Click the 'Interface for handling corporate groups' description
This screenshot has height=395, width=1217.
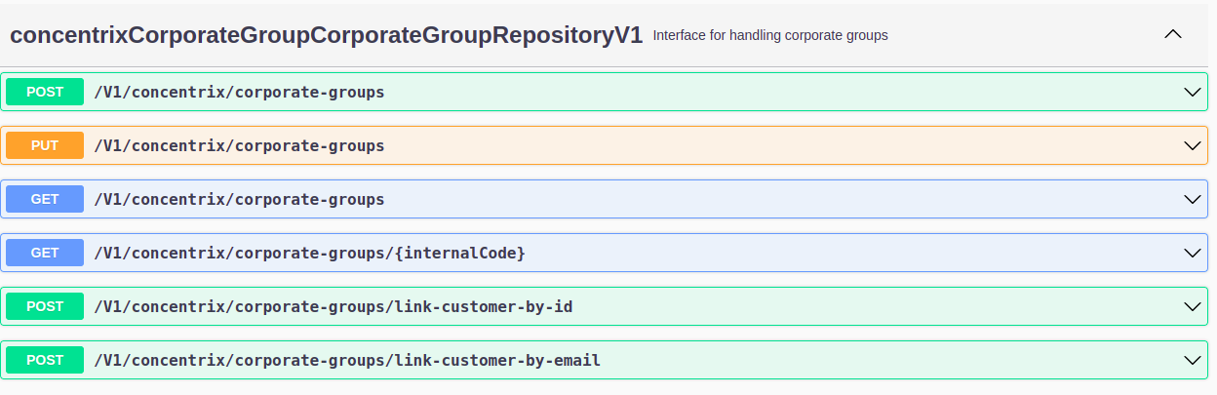[x=769, y=35]
